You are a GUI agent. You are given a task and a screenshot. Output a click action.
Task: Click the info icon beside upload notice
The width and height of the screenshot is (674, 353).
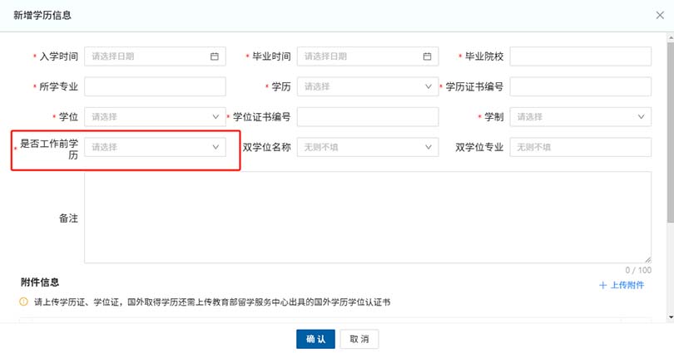click(23, 302)
